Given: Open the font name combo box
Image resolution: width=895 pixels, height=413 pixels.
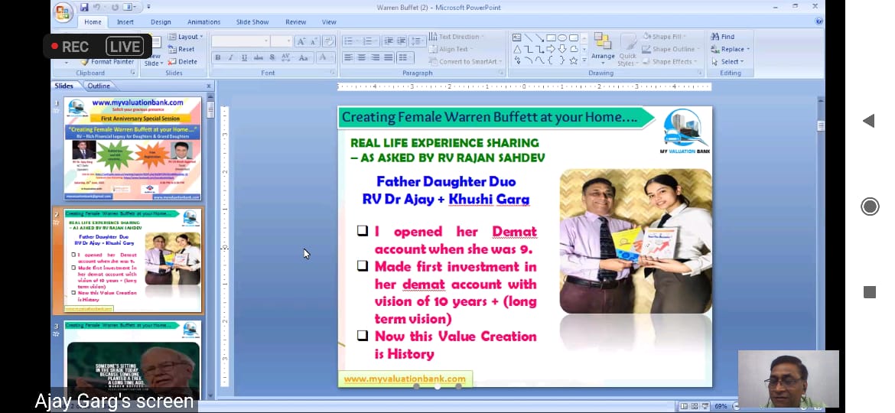Looking at the screenshot, I should pos(240,41).
